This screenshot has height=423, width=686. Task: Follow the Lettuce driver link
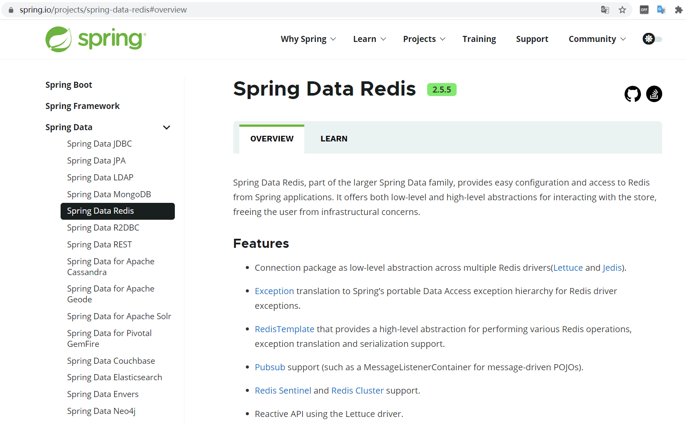point(568,268)
